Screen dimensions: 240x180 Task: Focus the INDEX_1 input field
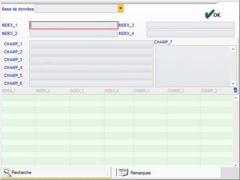point(73,25)
